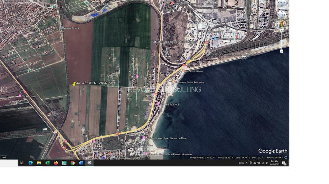Click the Task View button
The height and width of the screenshot is (184, 329).
(x=22, y=163)
